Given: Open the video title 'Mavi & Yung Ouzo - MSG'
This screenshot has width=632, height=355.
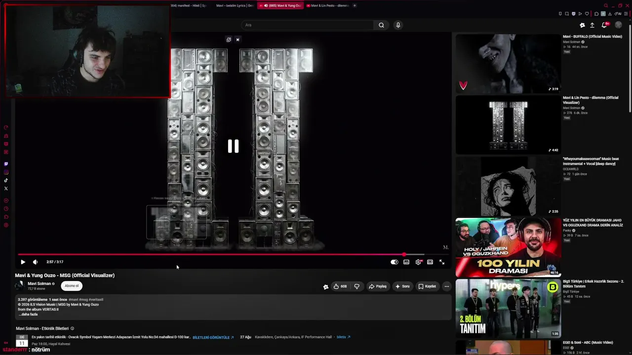Looking at the screenshot, I should (x=65, y=276).
